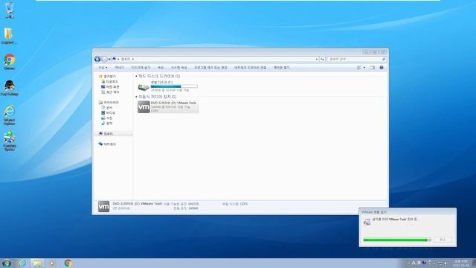Click Eject (꺼내기) in the toolbar

click(x=119, y=68)
